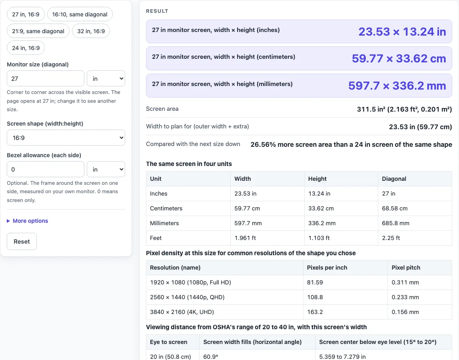Click the "597.7 × 336.2 mm" result value
This screenshot has height=360, width=459.
tap(397, 86)
